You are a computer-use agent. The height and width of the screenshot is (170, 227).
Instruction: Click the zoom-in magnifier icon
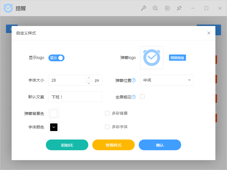tap(155, 8)
